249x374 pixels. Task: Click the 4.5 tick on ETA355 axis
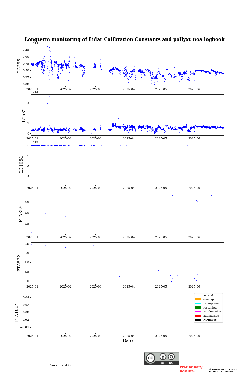pos(27,224)
